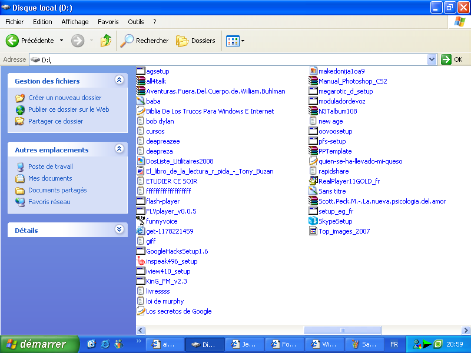
Task: Go up one folder level icon
Action: click(106, 41)
